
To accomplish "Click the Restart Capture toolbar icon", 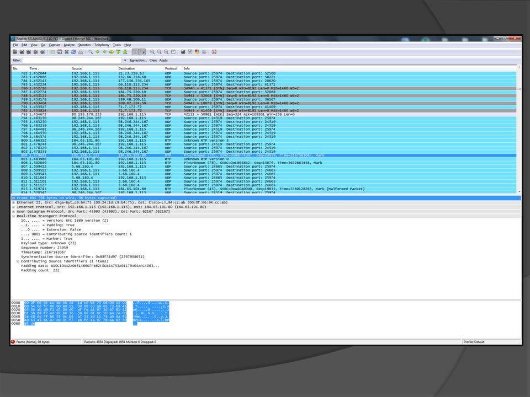I will pos(43,52).
